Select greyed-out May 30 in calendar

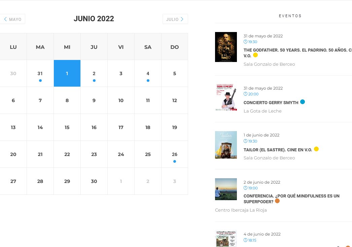[x=13, y=73]
